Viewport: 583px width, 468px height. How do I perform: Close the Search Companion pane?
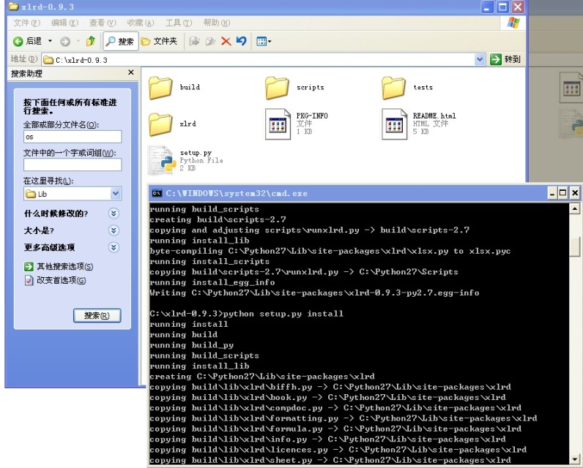tap(131, 72)
